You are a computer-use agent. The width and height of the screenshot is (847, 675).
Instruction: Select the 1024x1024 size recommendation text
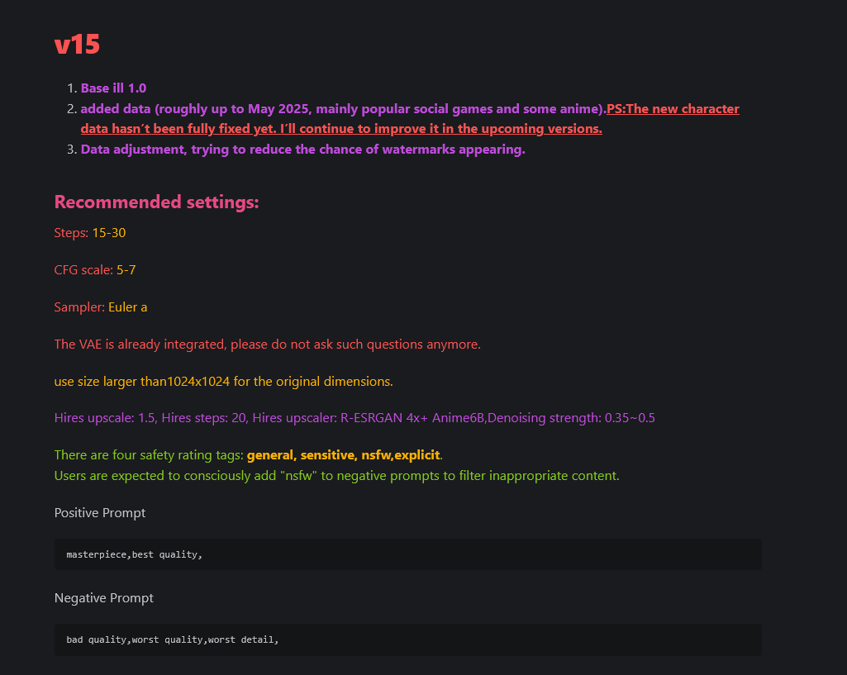(224, 381)
